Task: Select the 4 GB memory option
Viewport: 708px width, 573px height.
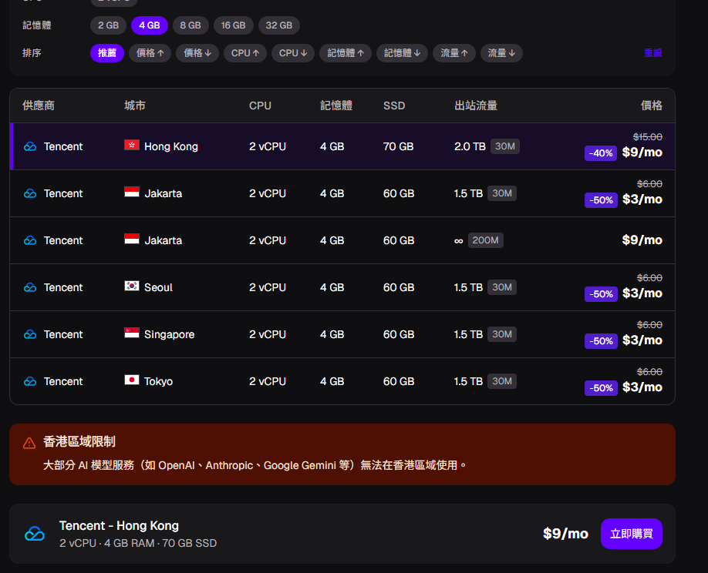Action: pyautogui.click(x=150, y=25)
